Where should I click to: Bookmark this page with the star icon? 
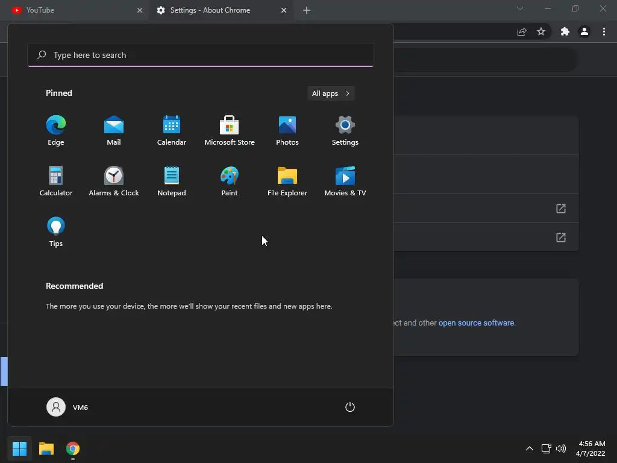(541, 32)
